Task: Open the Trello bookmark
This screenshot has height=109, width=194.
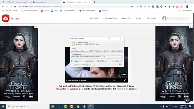Action: pyautogui.click(x=54, y=11)
